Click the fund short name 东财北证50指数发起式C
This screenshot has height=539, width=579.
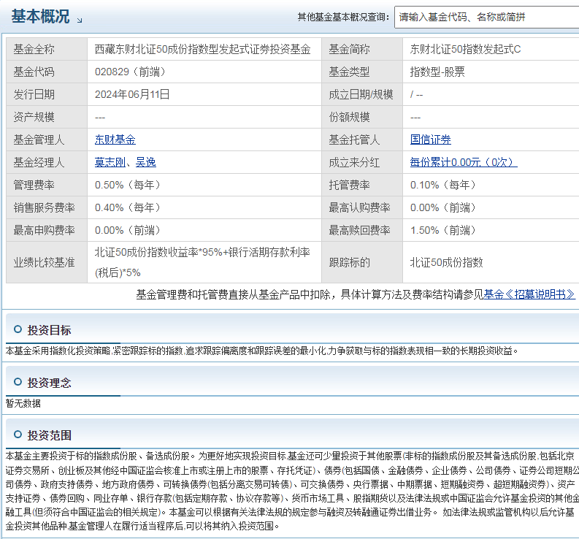[465, 49]
